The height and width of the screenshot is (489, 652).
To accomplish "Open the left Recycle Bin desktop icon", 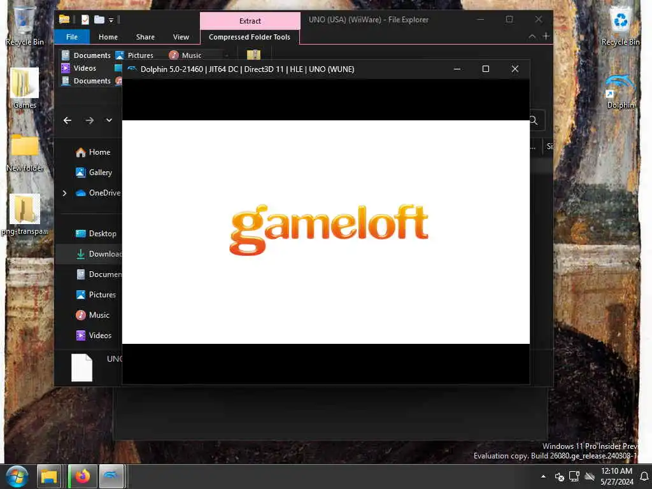I will coord(25,25).
